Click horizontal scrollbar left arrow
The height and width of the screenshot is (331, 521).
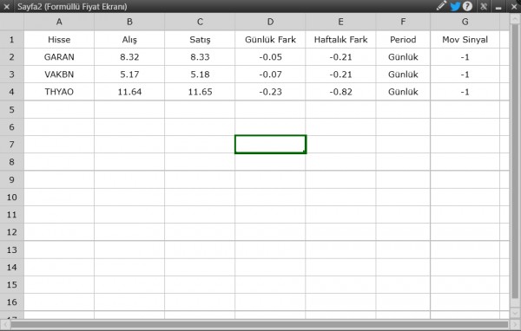[5, 324]
